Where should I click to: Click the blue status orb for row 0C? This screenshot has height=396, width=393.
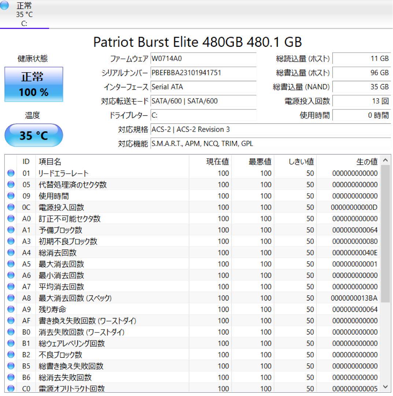click(x=11, y=207)
